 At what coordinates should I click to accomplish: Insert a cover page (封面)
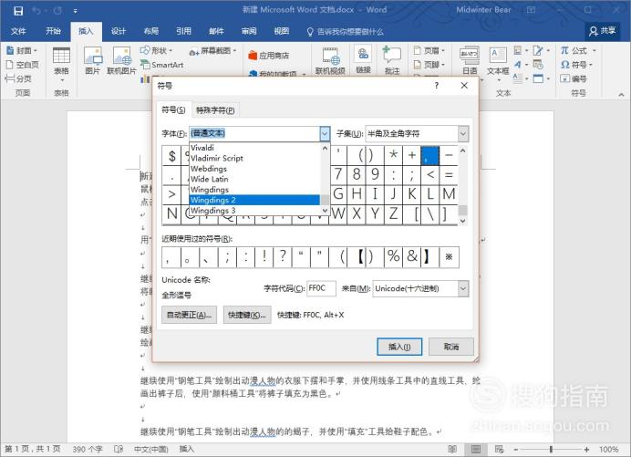pyautogui.click(x=22, y=51)
